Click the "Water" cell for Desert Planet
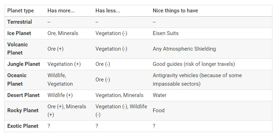 point(160,95)
